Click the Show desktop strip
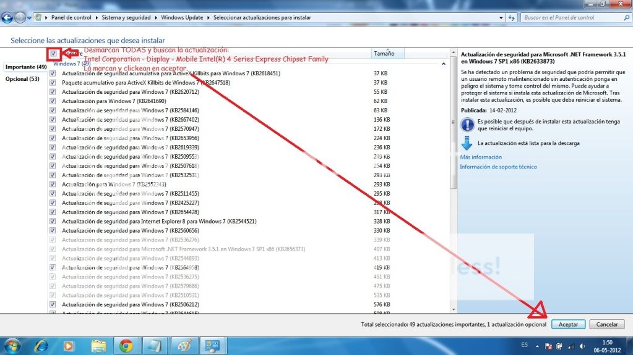The image size is (633, 355). [629, 346]
